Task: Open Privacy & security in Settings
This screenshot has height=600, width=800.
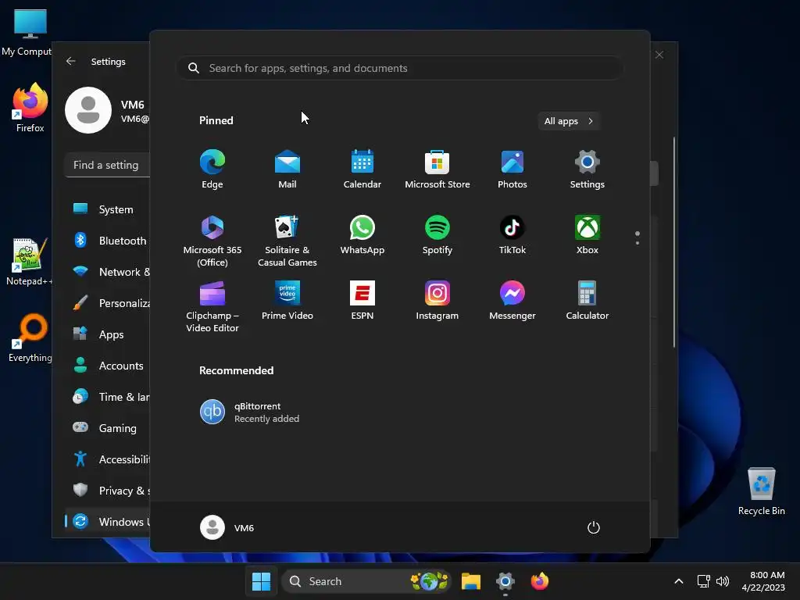Action: (x=108, y=491)
